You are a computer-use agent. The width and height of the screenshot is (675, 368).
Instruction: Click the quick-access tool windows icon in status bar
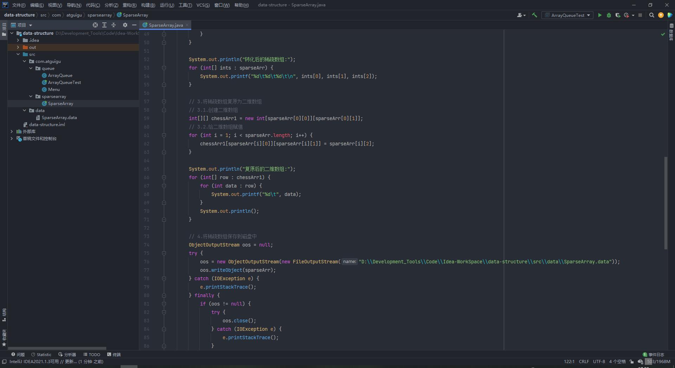4,361
